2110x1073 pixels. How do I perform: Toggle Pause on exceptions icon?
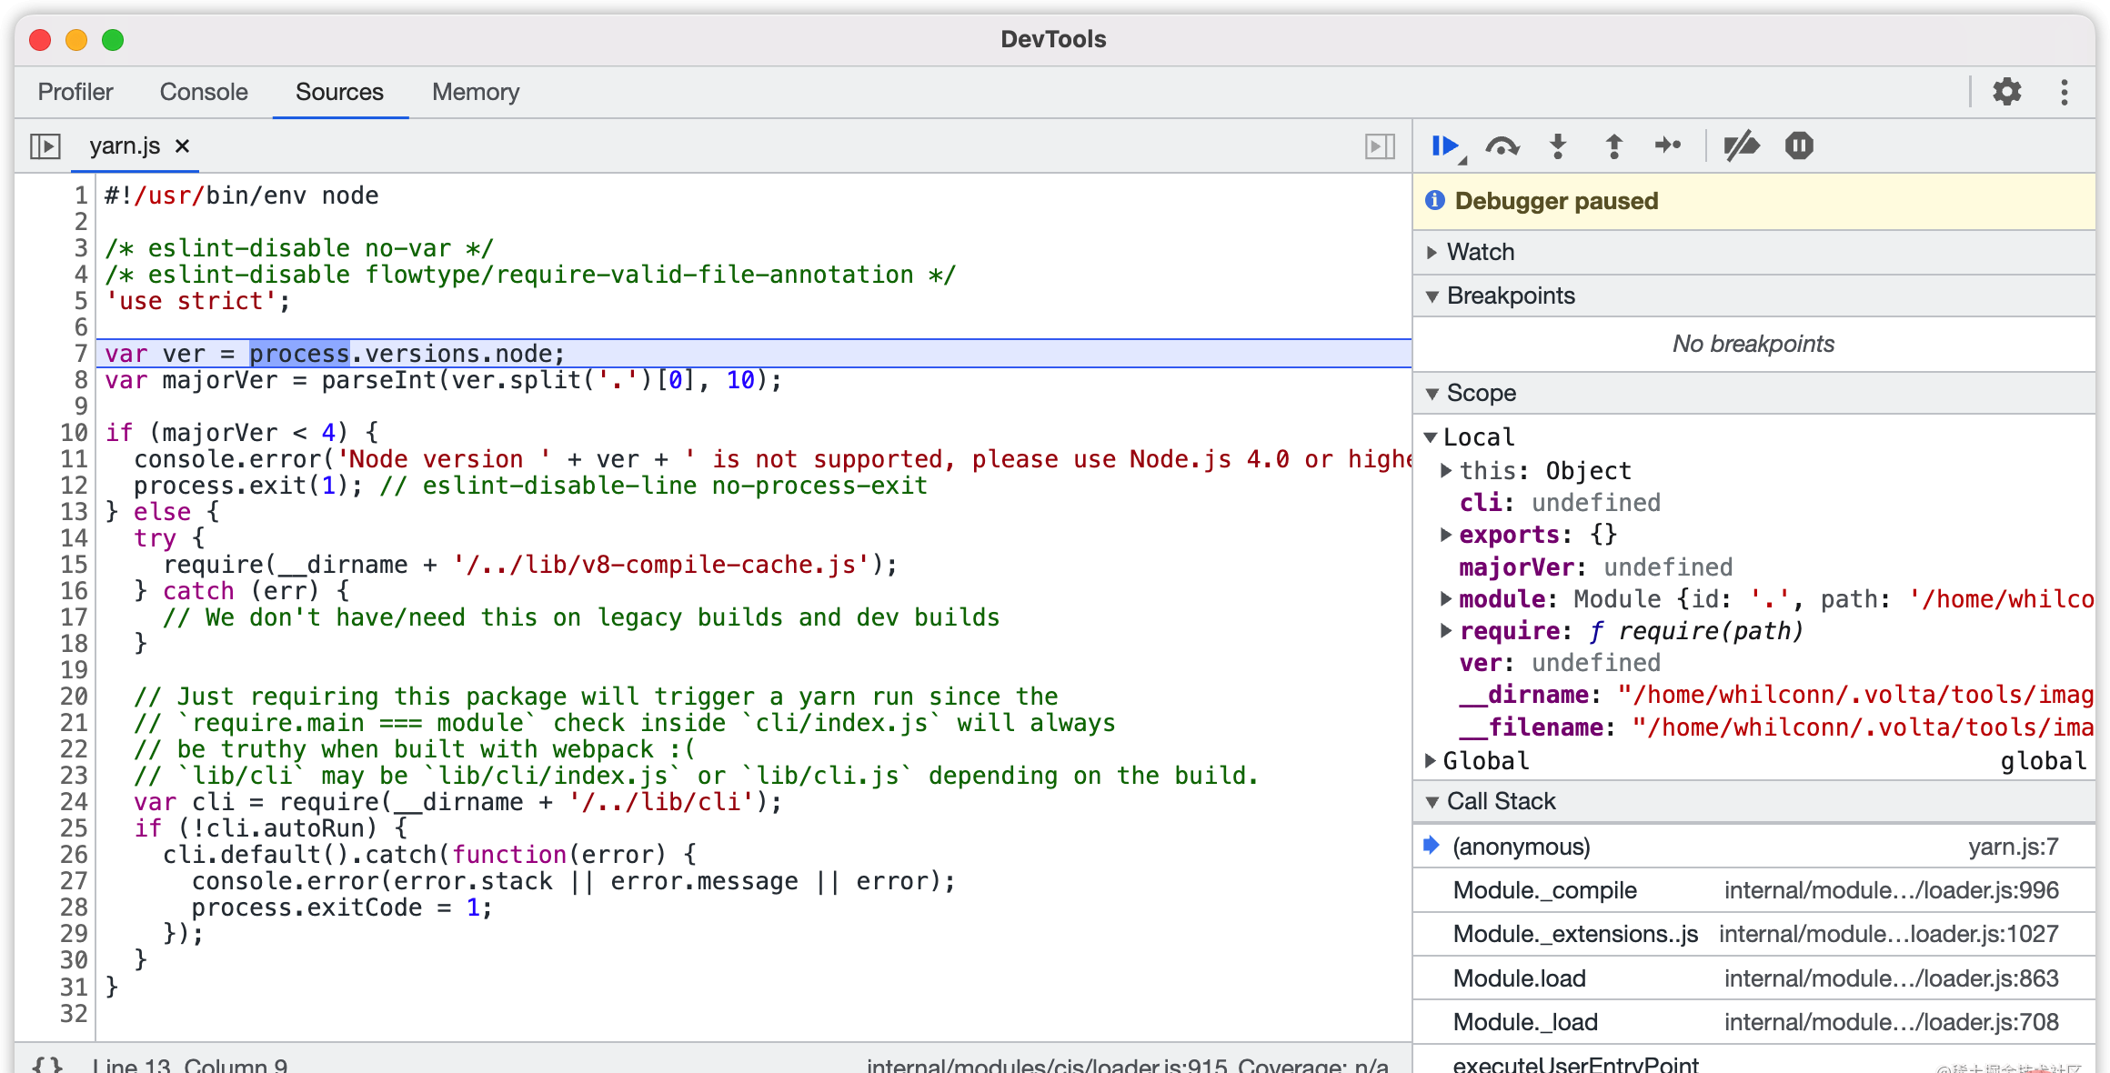[x=1799, y=145]
